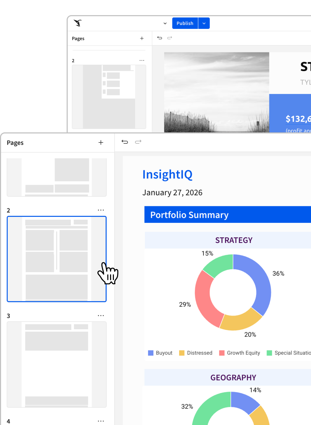The height and width of the screenshot is (425, 311).
Task: Open the Publish options dropdown arrow
Action: pyautogui.click(x=204, y=23)
